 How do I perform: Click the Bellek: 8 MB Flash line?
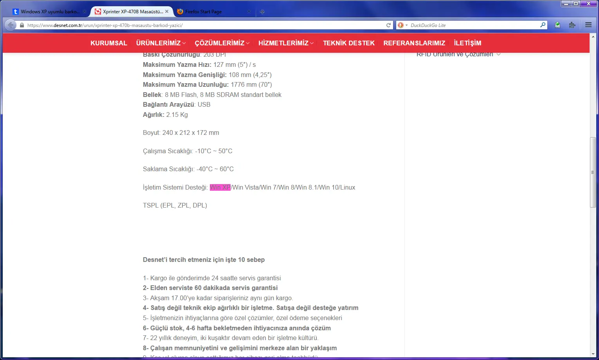[212, 95]
